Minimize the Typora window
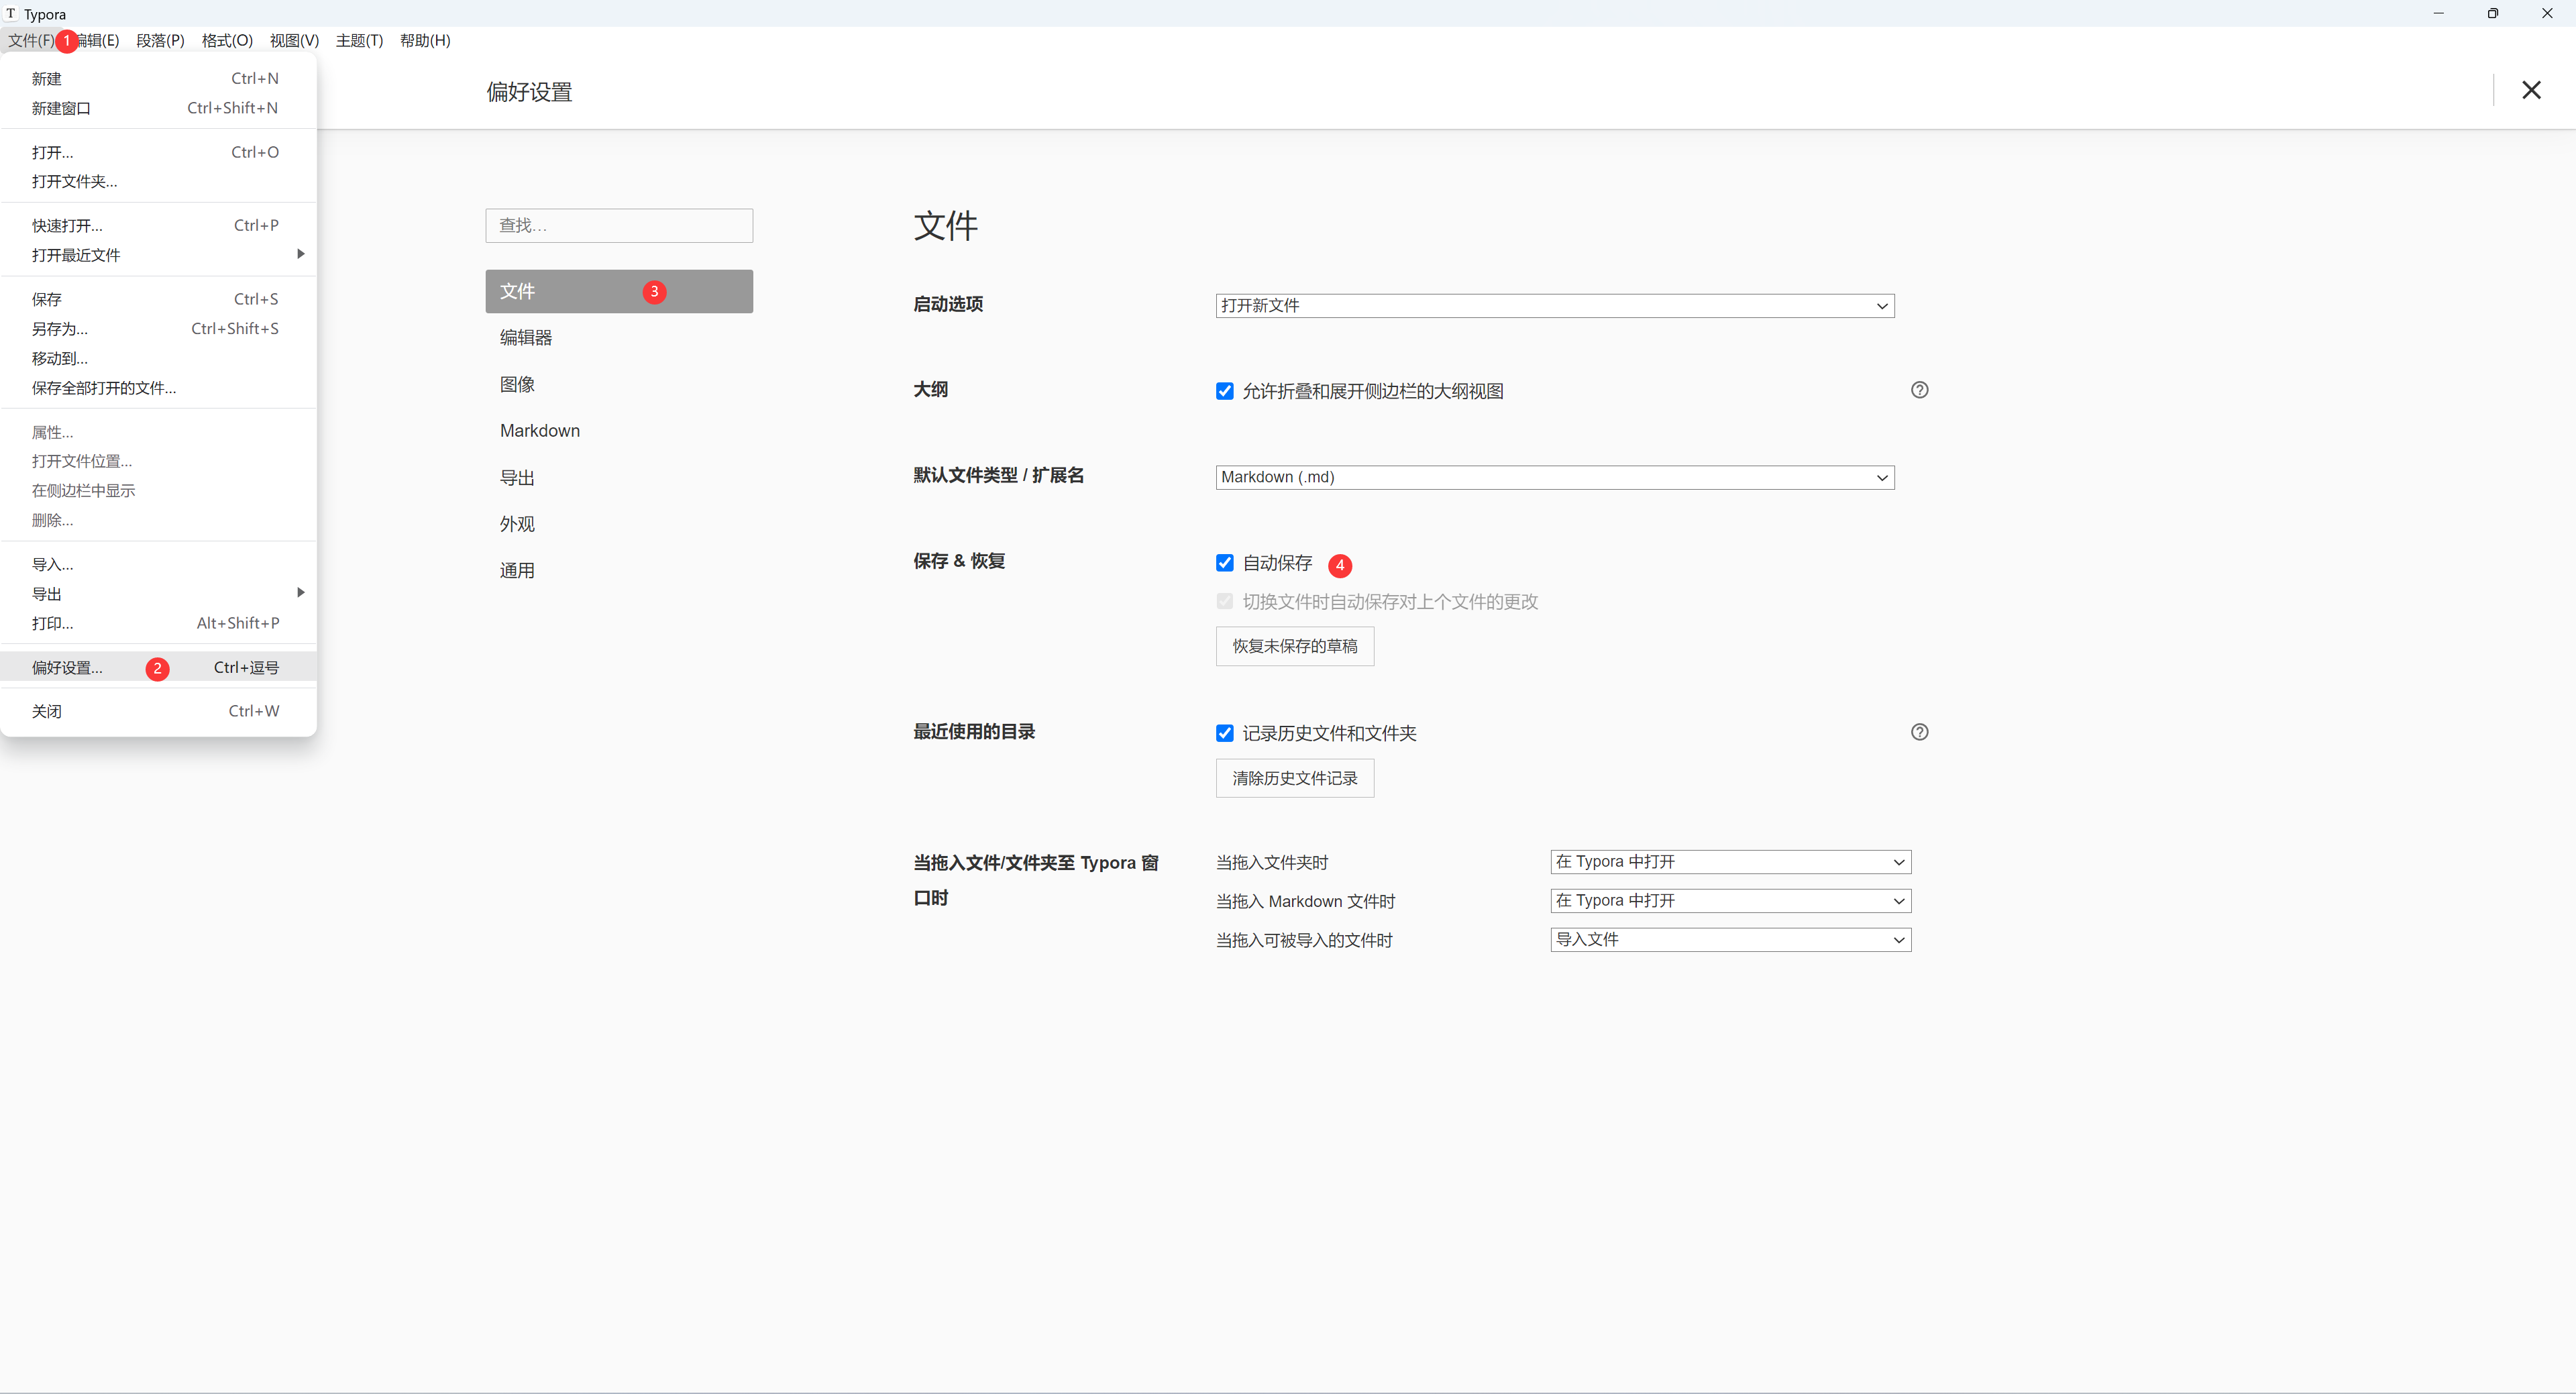The image size is (2576, 1394). point(2438,13)
